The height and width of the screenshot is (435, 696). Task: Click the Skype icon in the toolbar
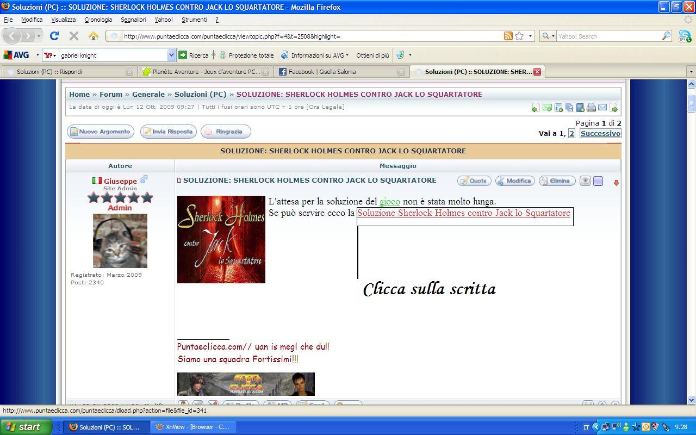pyautogui.click(x=685, y=36)
